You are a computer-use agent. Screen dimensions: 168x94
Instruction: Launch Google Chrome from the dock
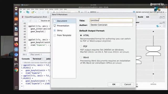pyautogui.click(x=16, y=70)
